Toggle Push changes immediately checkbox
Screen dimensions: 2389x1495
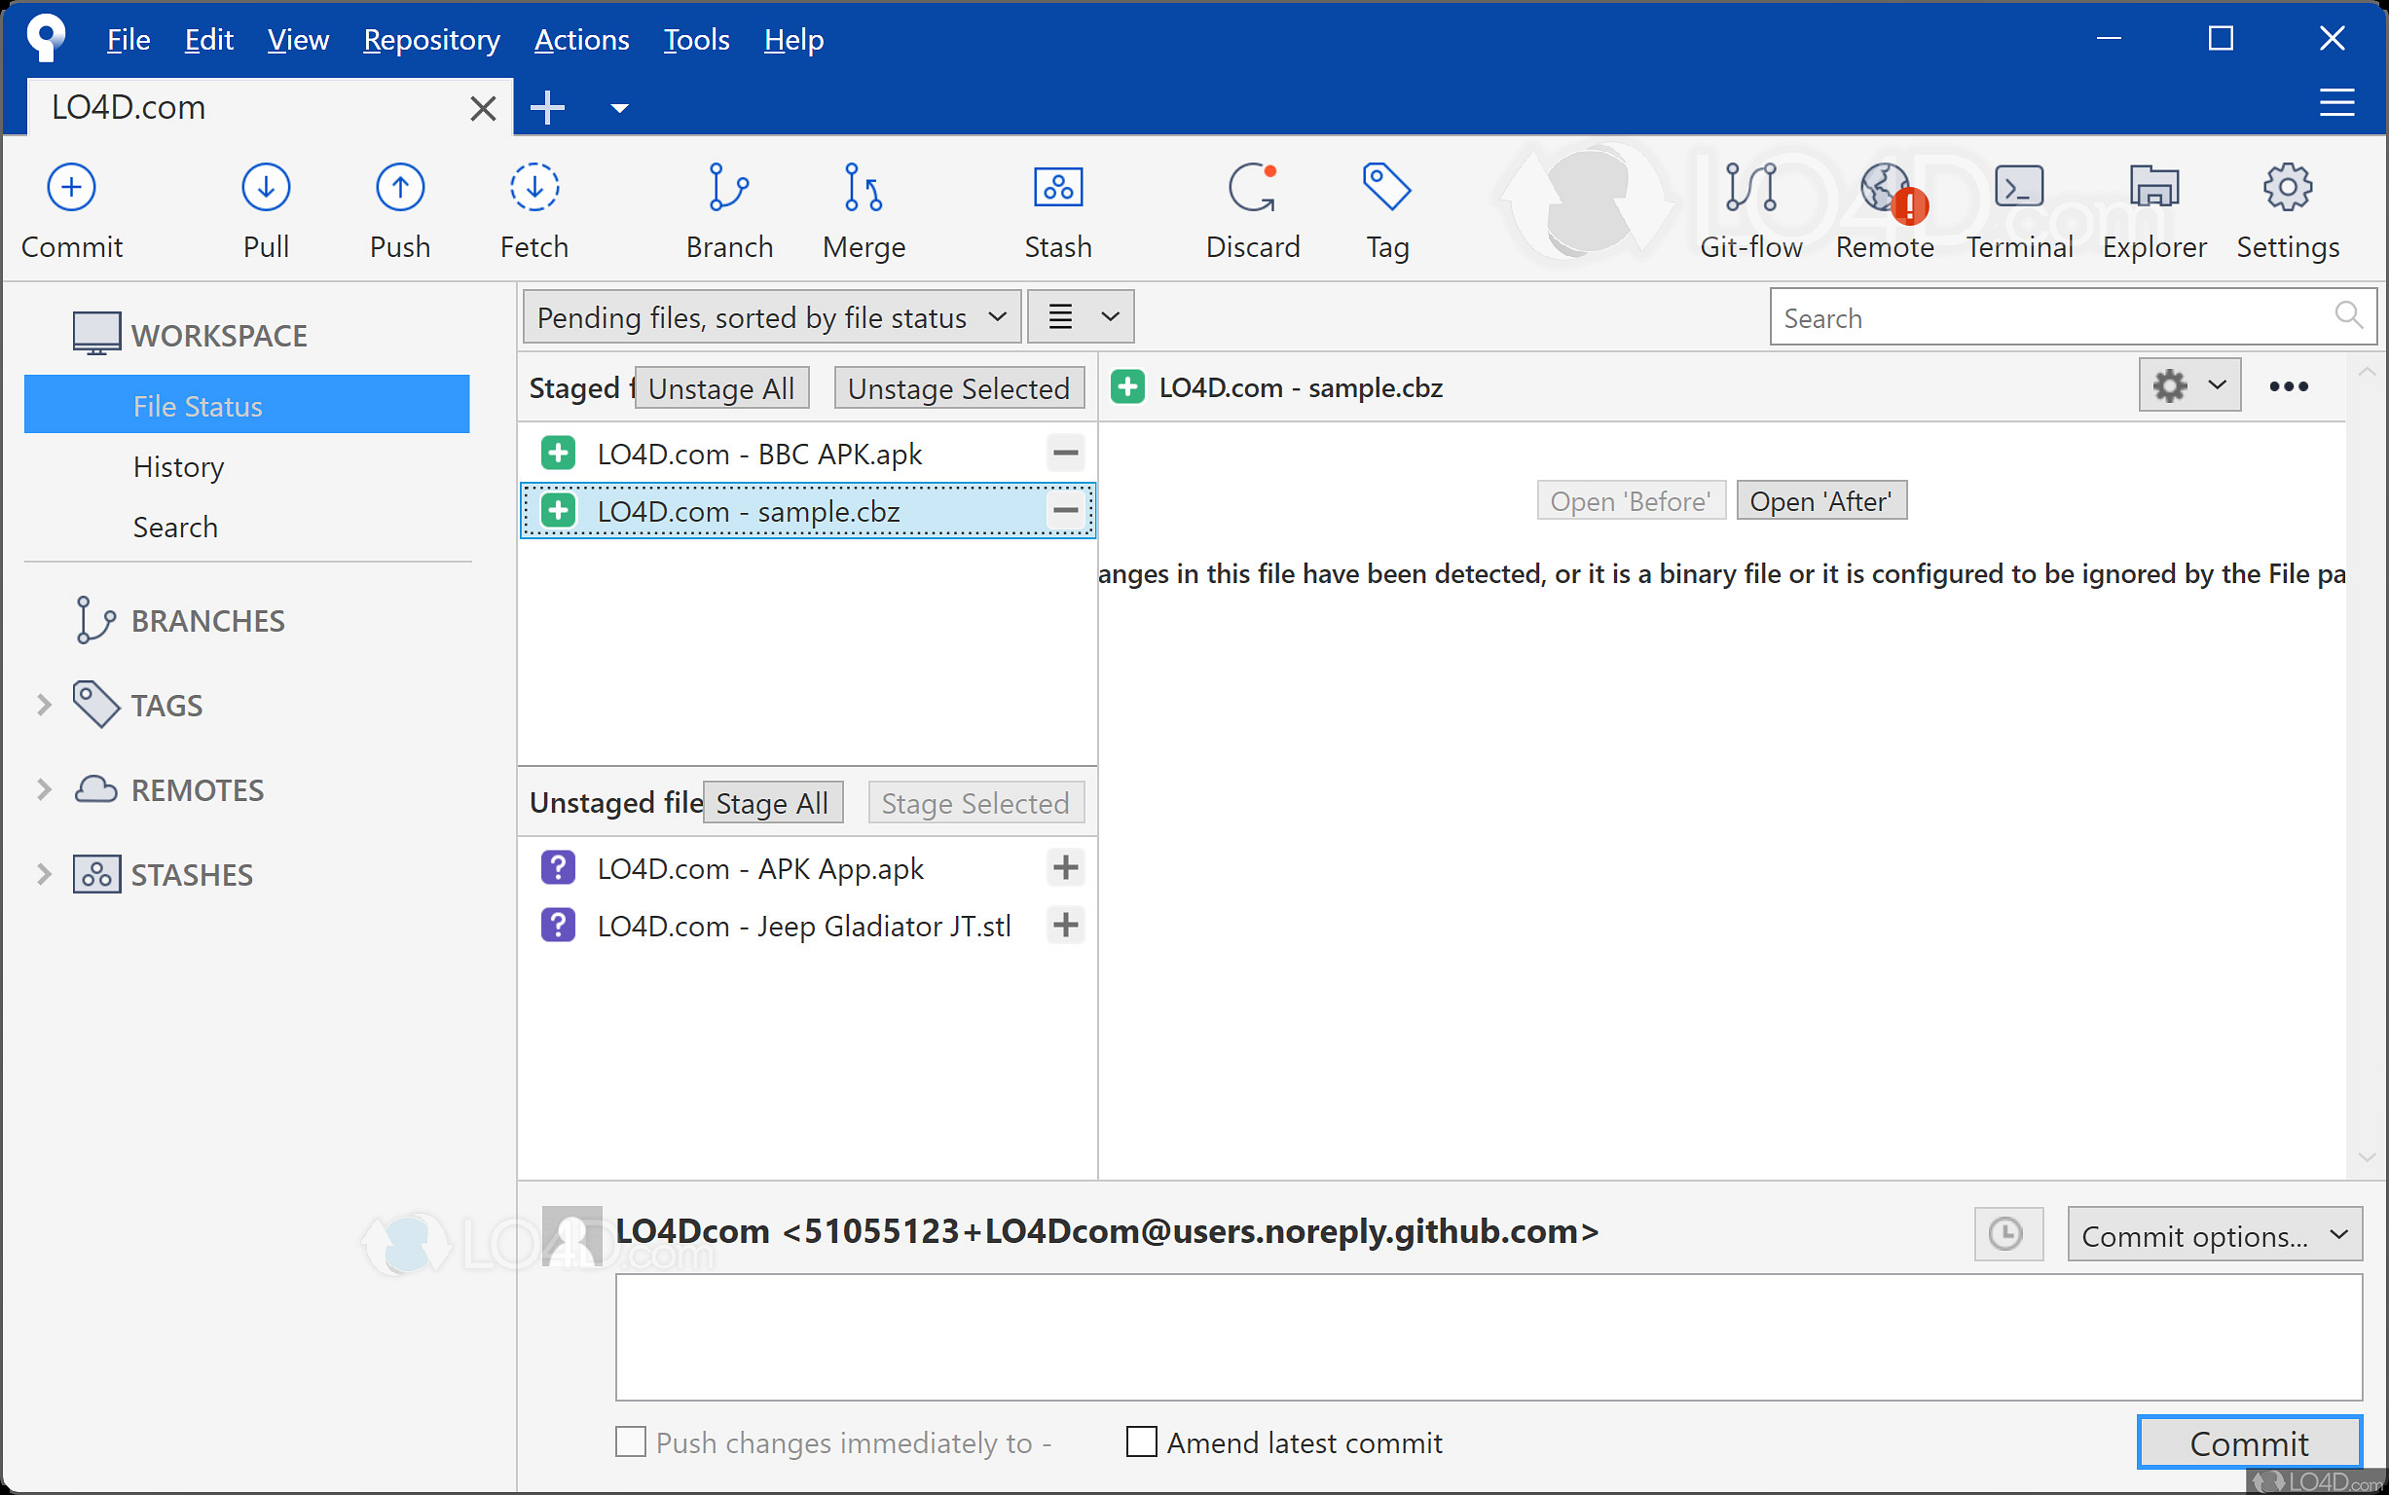[x=631, y=1442]
